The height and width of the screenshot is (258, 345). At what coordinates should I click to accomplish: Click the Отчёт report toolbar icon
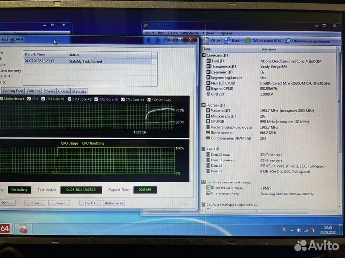coord(207,41)
